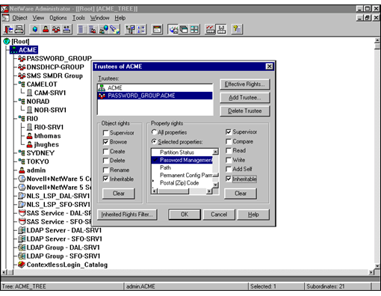Screen dimensions: 381x296
Task: Toggle the object rights Inheritable checkbox
Action: pos(105,179)
